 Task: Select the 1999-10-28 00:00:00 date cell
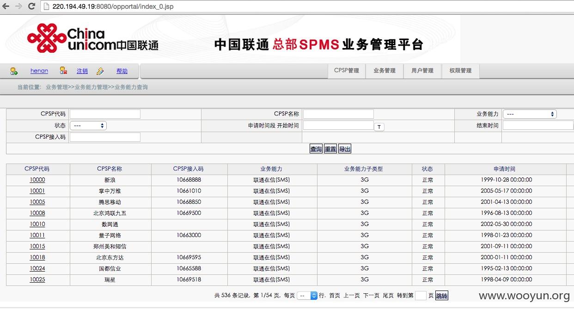pyautogui.click(x=506, y=180)
